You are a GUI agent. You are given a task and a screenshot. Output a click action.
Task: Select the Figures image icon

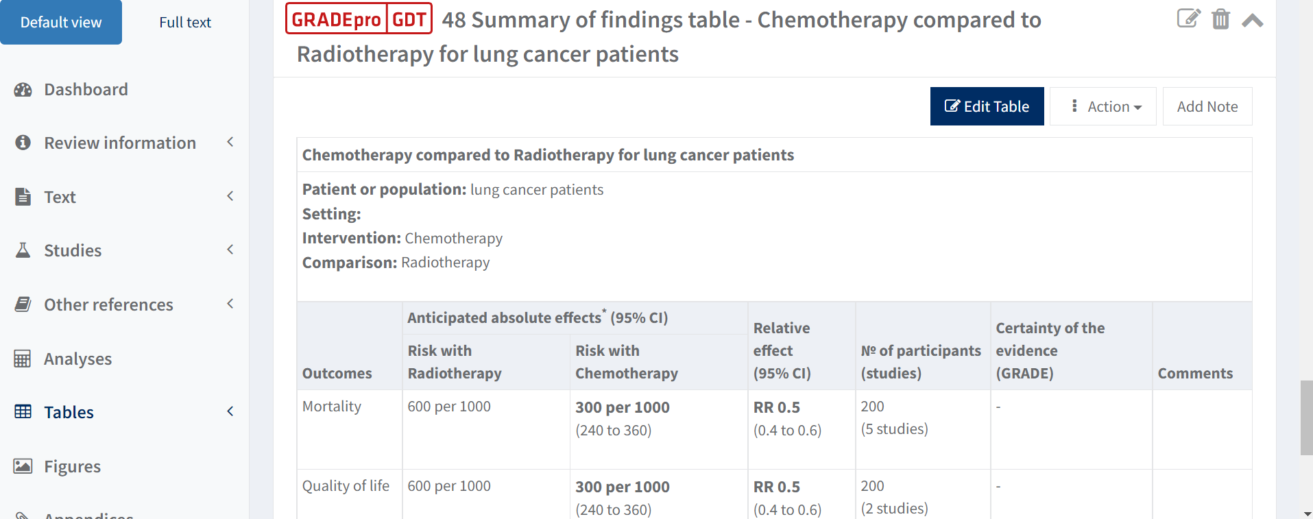(x=23, y=466)
